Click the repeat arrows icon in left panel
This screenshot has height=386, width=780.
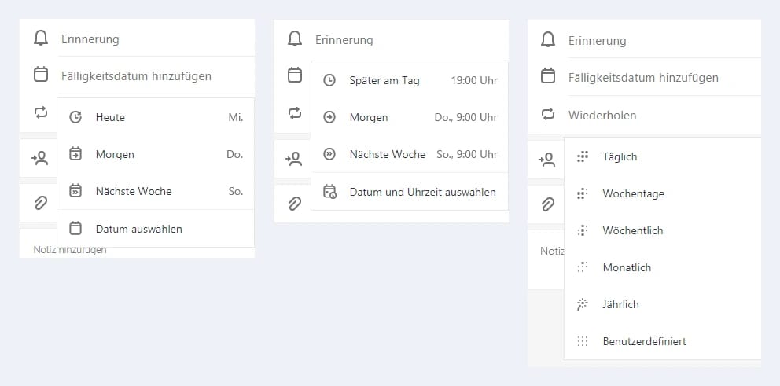tap(41, 112)
